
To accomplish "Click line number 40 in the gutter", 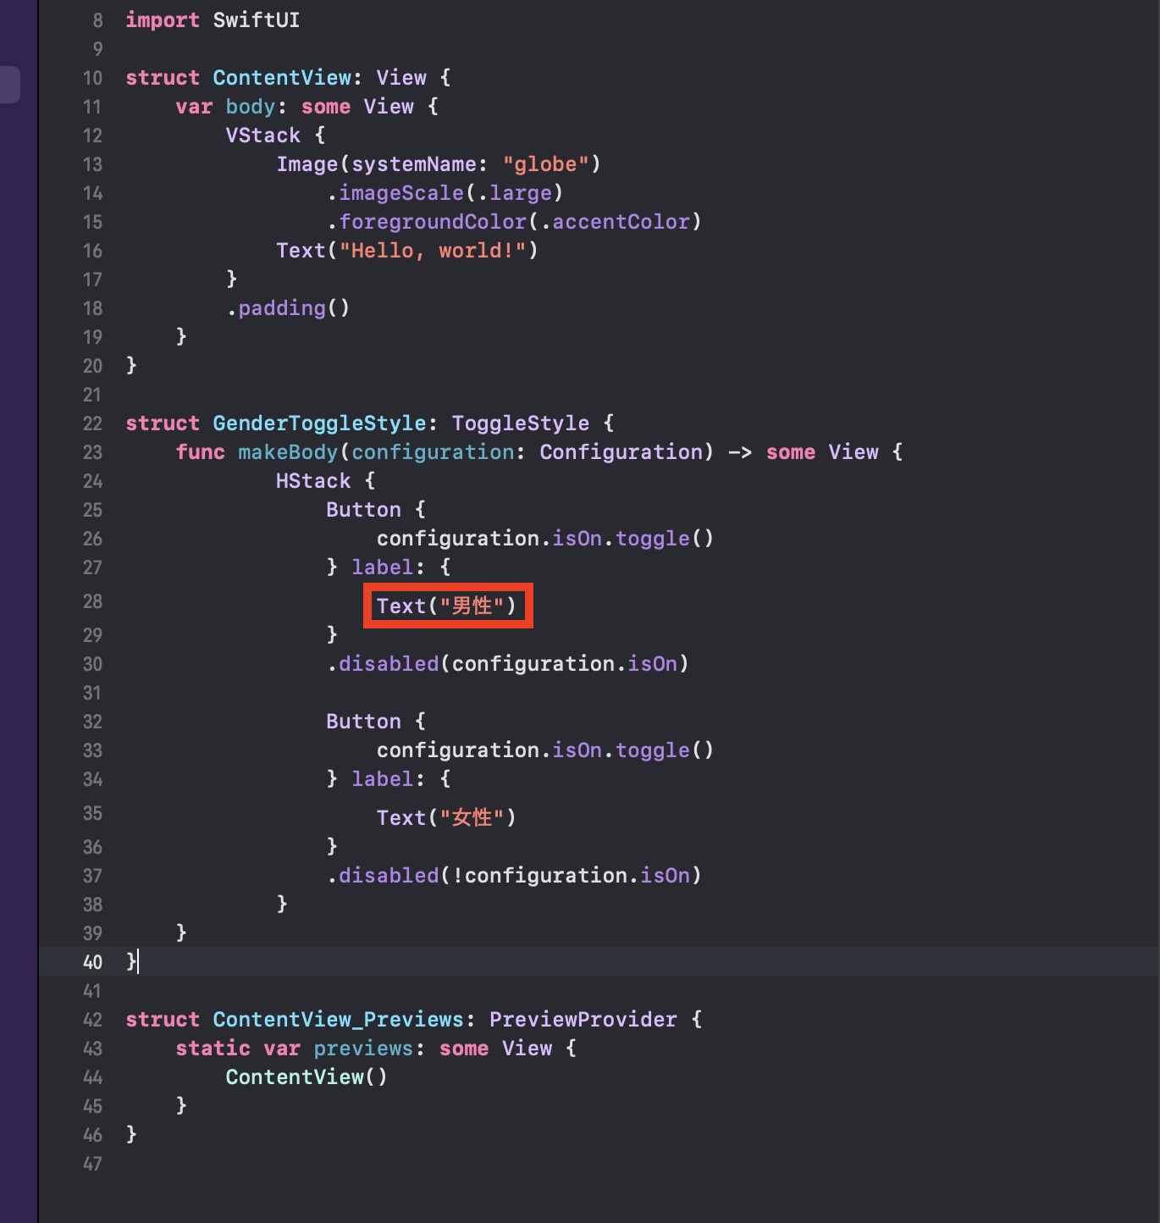I will pos(92,962).
